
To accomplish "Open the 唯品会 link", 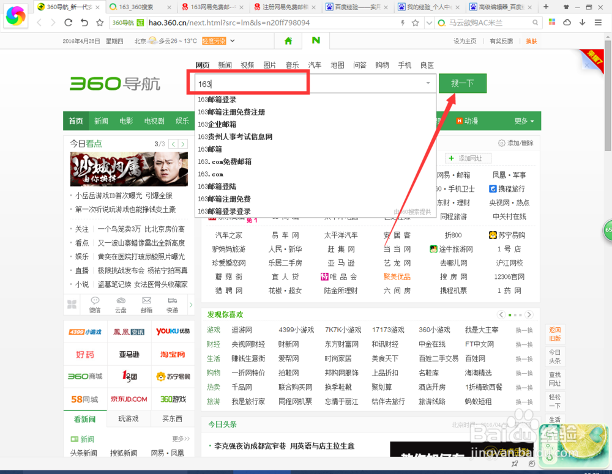I will click(x=338, y=276).
